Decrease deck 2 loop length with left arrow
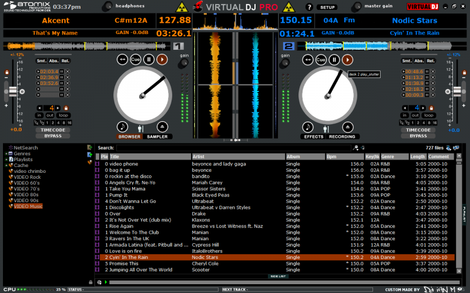 [x=405, y=108]
